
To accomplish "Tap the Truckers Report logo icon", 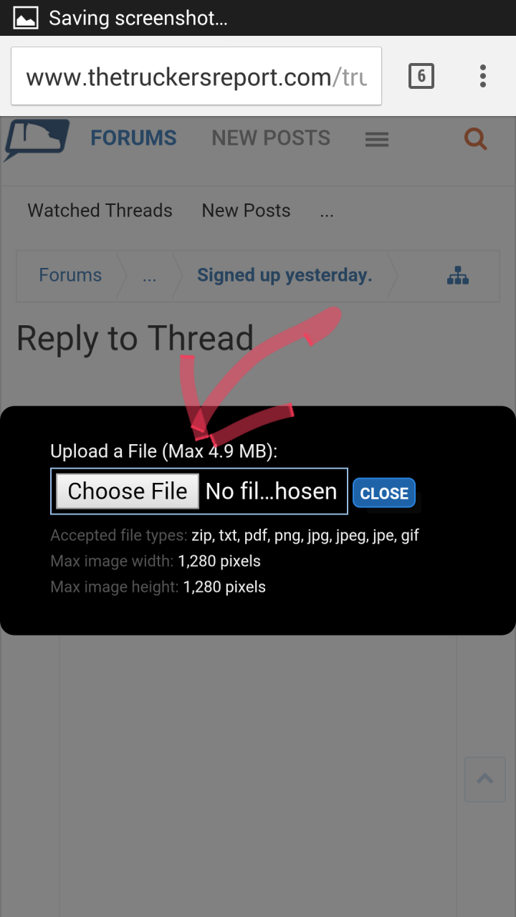I will click(37, 140).
